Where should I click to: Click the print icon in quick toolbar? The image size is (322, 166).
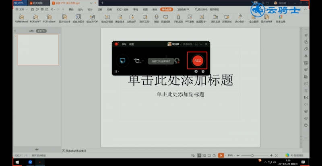[42, 9]
